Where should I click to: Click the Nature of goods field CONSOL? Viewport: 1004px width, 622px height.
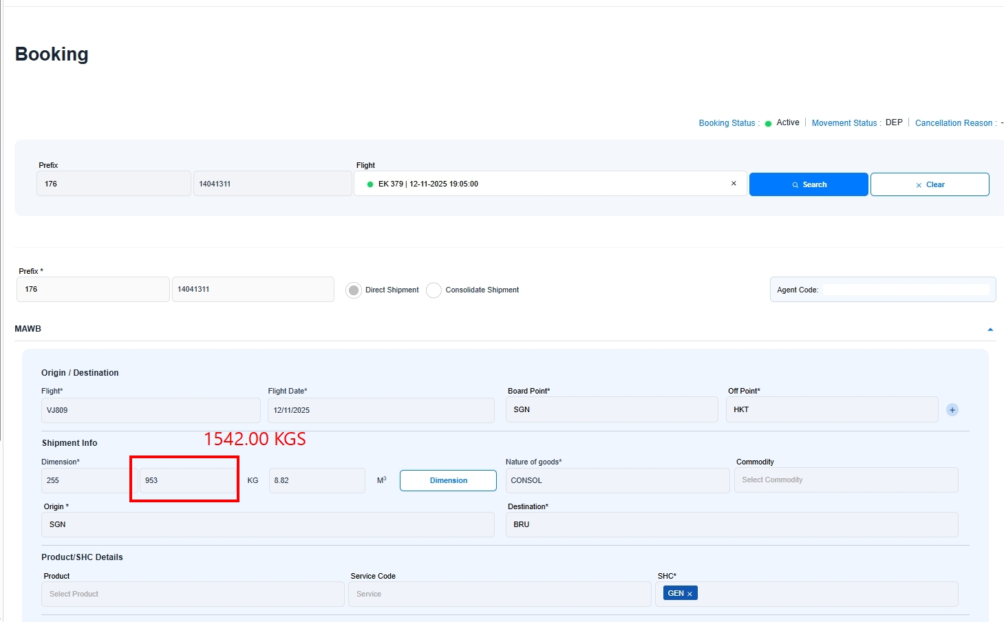pos(617,480)
